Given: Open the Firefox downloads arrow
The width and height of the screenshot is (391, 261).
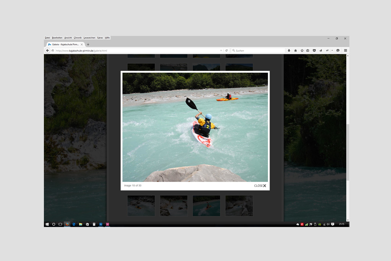Looking at the screenshot, I should pyautogui.click(x=289, y=50).
